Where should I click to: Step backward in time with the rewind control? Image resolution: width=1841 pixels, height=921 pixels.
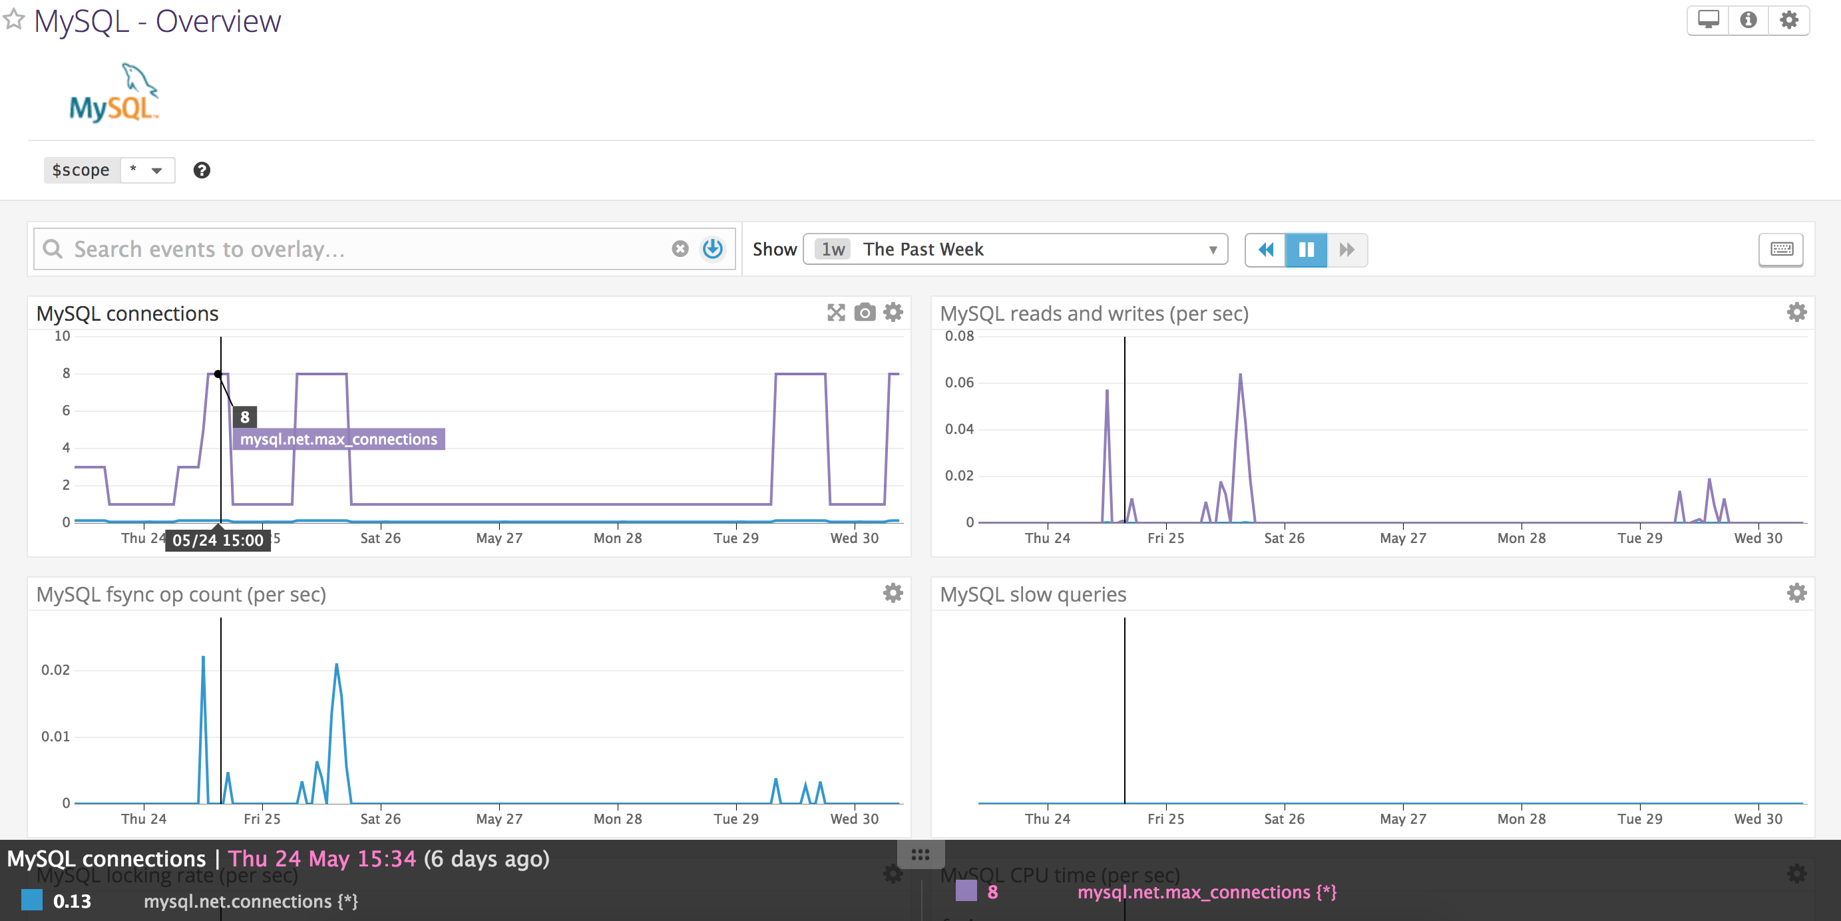[x=1265, y=250]
